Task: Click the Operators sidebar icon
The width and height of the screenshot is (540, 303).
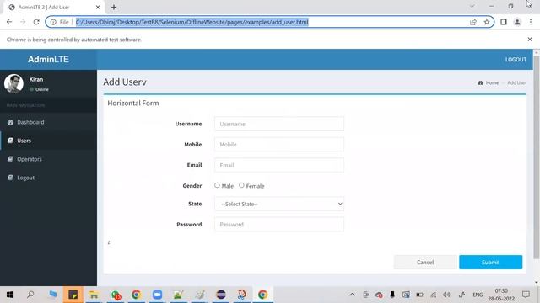Action: pos(10,159)
